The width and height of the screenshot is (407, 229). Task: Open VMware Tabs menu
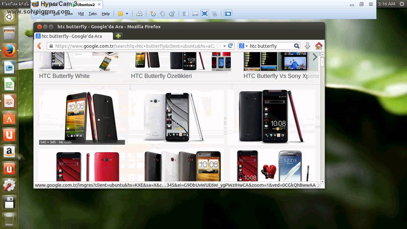click(x=93, y=14)
